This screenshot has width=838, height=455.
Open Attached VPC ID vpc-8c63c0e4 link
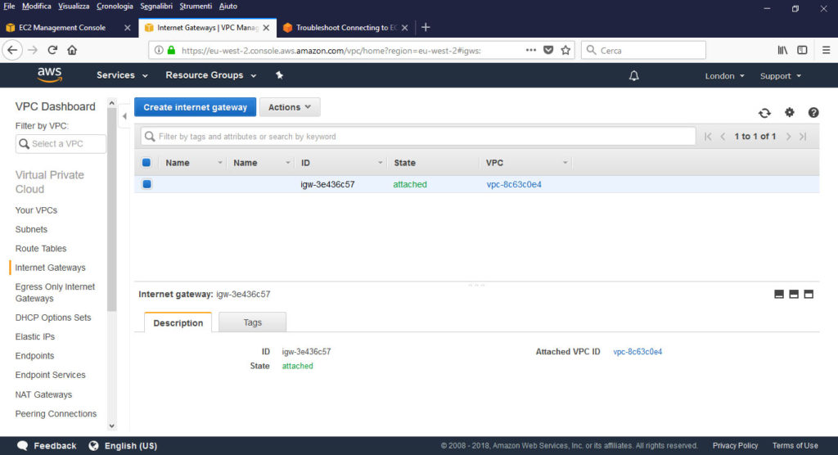coord(638,352)
